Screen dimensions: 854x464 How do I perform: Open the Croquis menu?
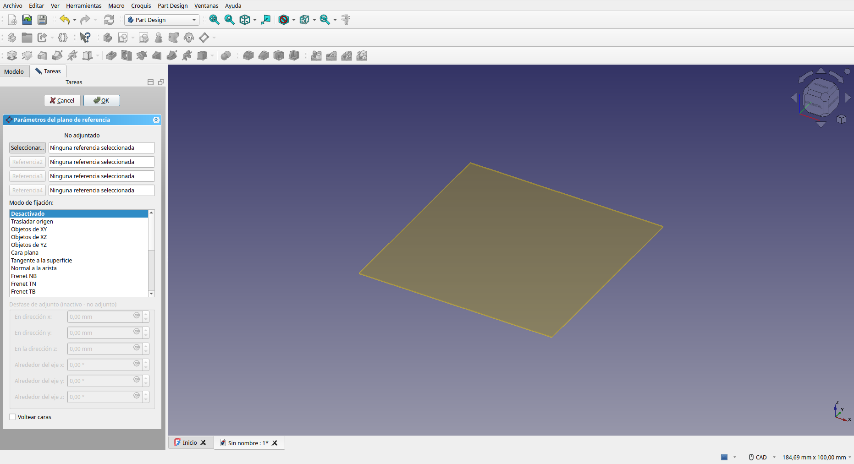pyautogui.click(x=141, y=5)
